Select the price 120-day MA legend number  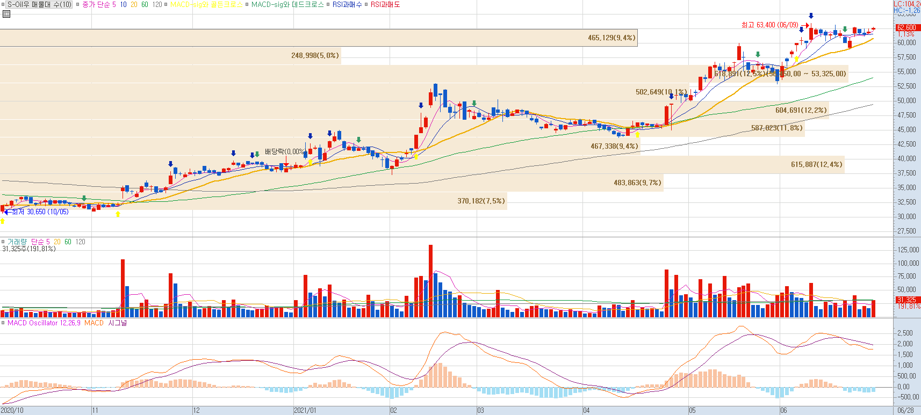(x=157, y=4)
